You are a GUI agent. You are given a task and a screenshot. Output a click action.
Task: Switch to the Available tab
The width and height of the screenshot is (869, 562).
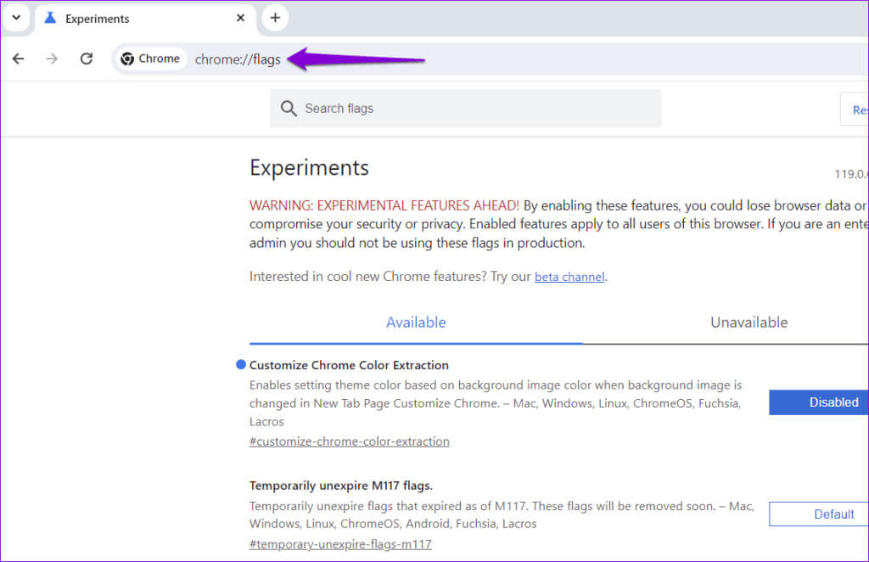416,323
